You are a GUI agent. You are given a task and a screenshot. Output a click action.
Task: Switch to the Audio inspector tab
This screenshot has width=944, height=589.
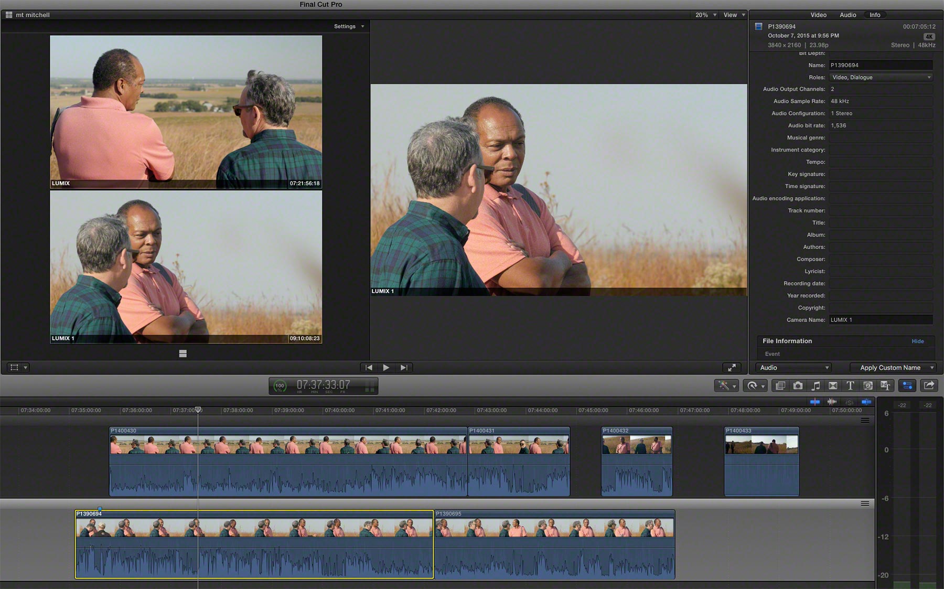848,15
